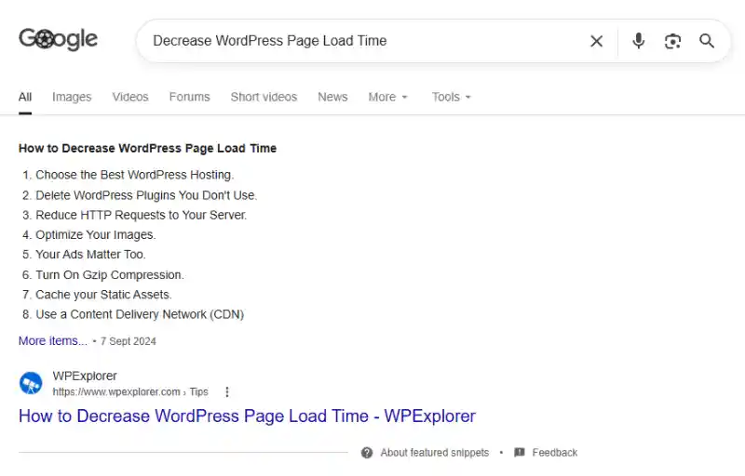This screenshot has height=476, width=745.
Task: Open the wpexplorer.com URL breadcrumb
Action: coord(130,392)
